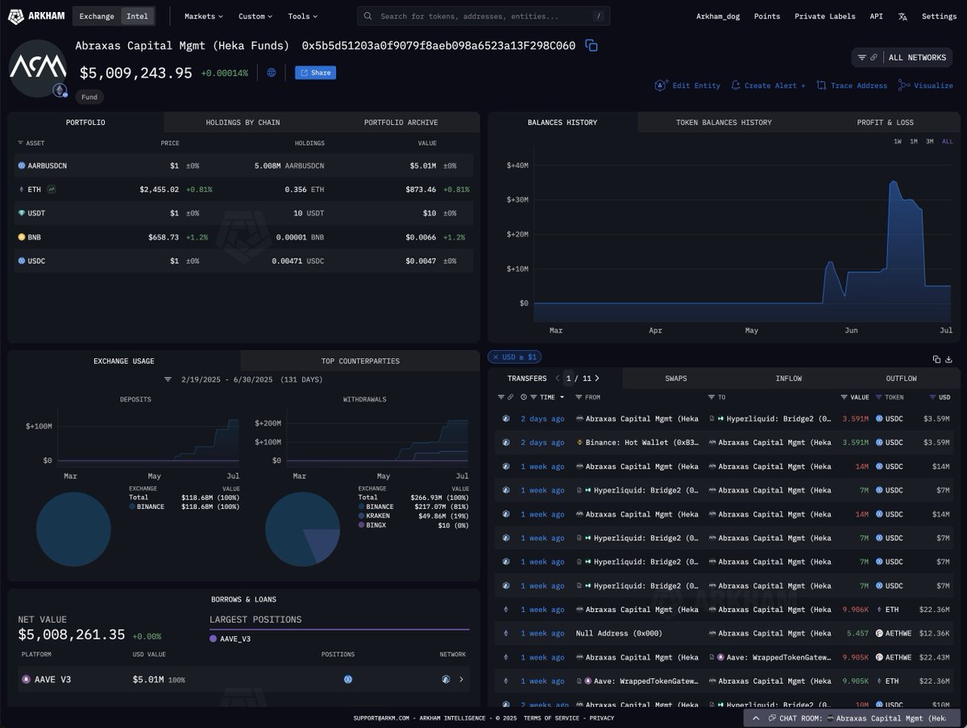Image resolution: width=967 pixels, height=728 pixels.
Task: Click the Visualize graph icon
Action: 904,85
